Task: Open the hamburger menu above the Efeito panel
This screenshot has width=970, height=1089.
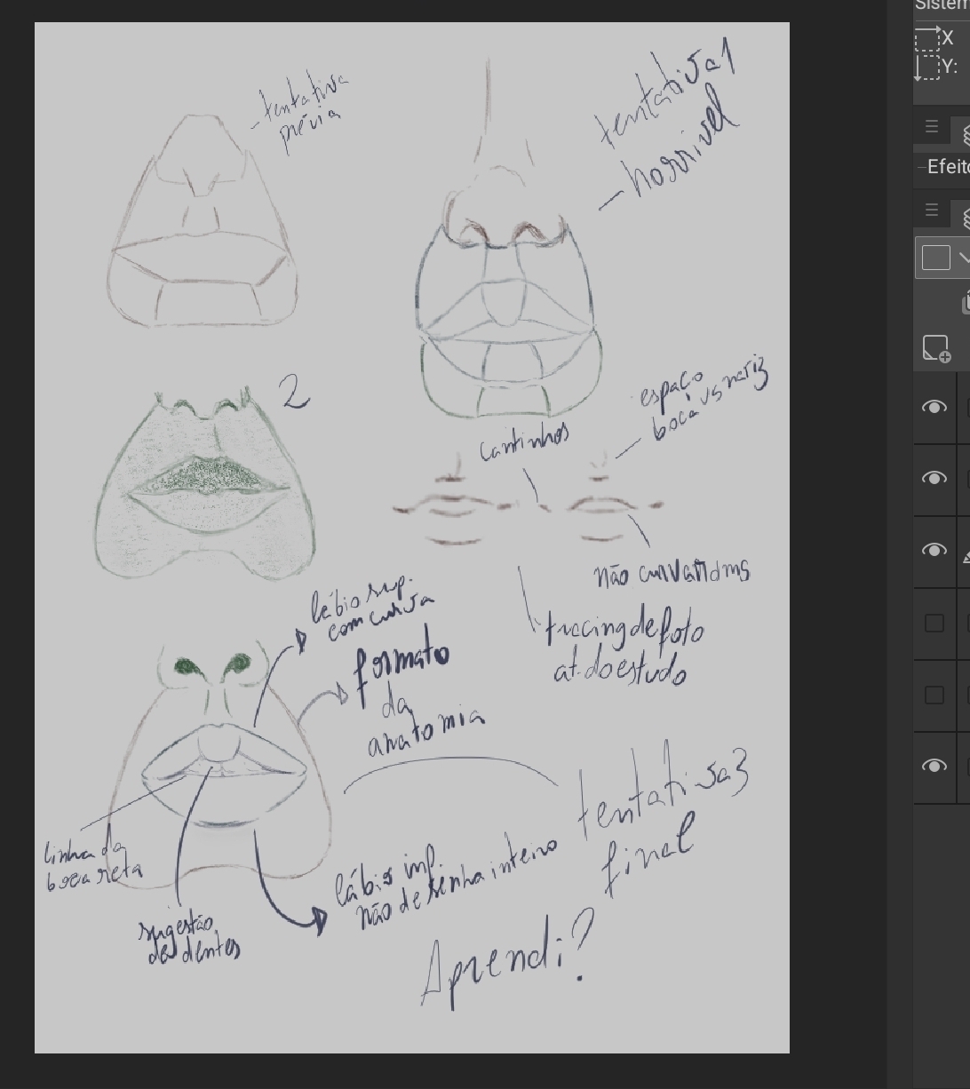Action: pos(931,127)
